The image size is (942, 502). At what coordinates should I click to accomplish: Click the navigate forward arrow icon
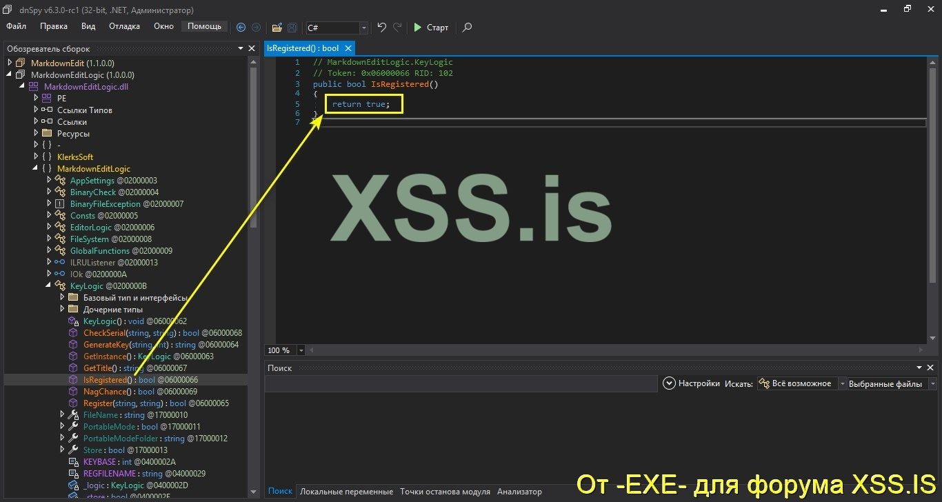(256, 27)
